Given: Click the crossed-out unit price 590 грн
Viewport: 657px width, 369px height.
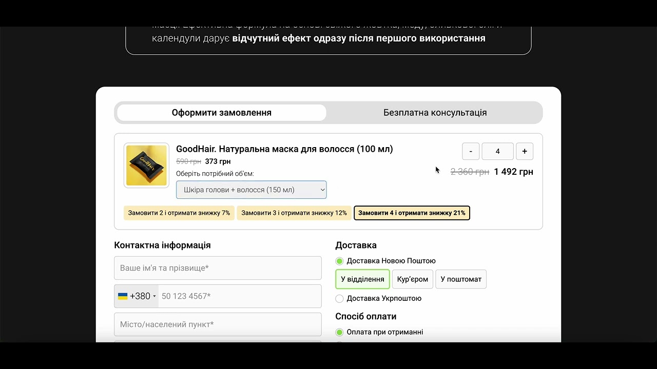Looking at the screenshot, I should (x=188, y=161).
